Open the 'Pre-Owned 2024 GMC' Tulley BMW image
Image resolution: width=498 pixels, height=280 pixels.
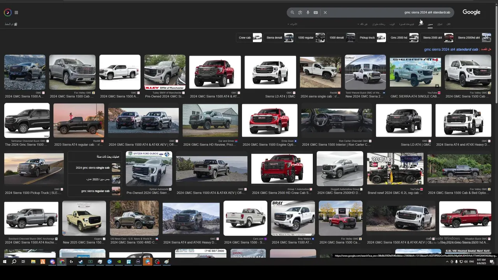point(165,72)
